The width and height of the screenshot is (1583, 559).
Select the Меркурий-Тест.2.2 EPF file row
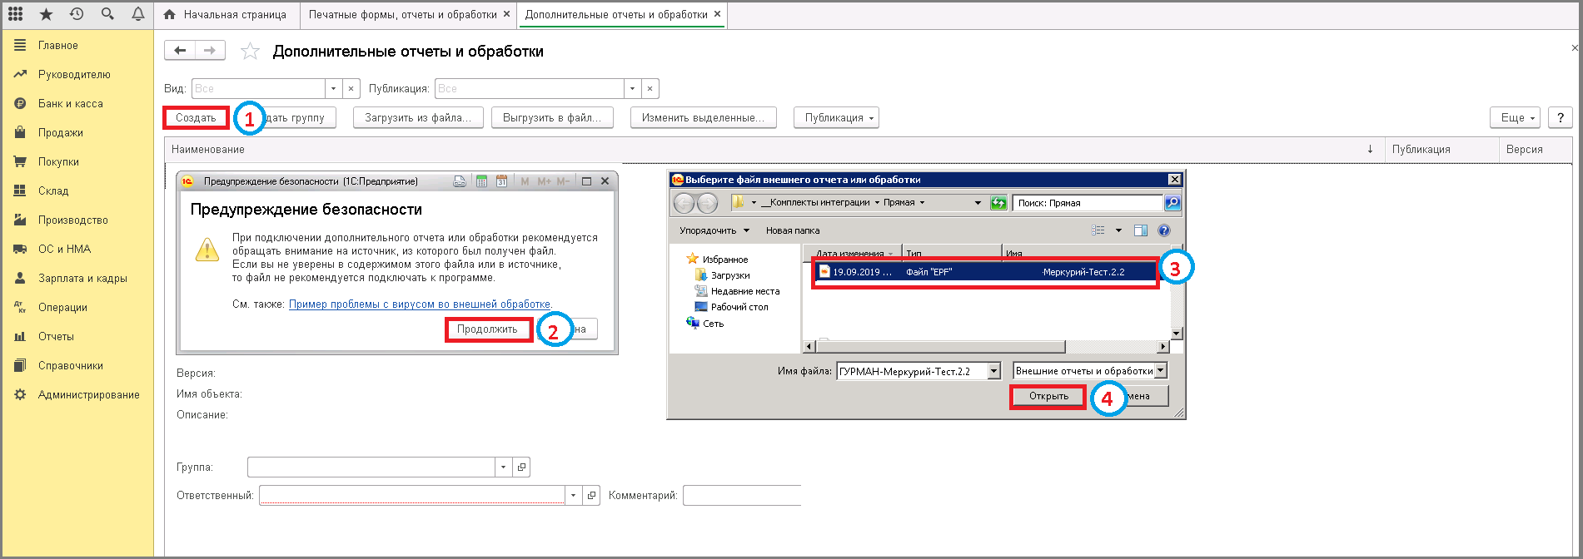point(985,272)
